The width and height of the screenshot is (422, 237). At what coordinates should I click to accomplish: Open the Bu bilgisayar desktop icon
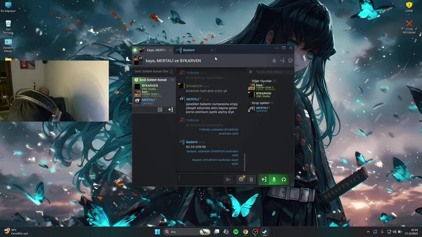point(8,7)
